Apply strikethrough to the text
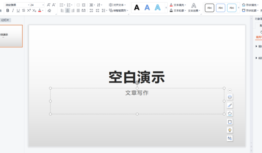 tap(23, 10)
